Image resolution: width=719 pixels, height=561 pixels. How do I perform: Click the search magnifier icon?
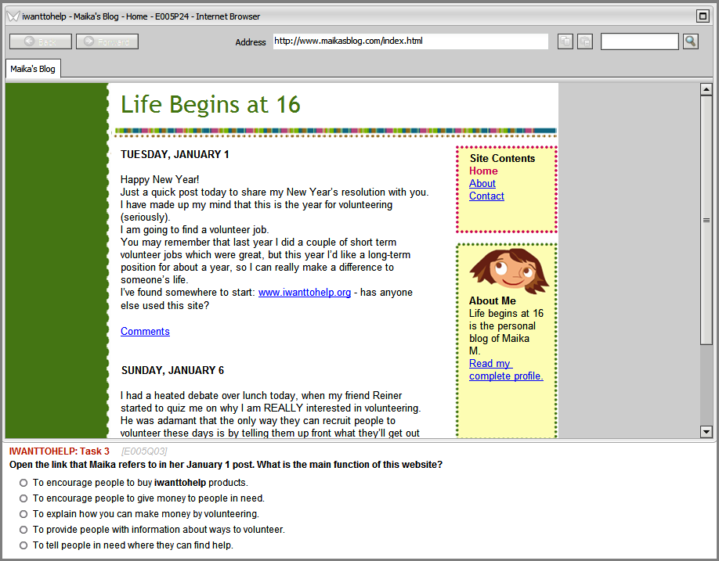click(690, 41)
